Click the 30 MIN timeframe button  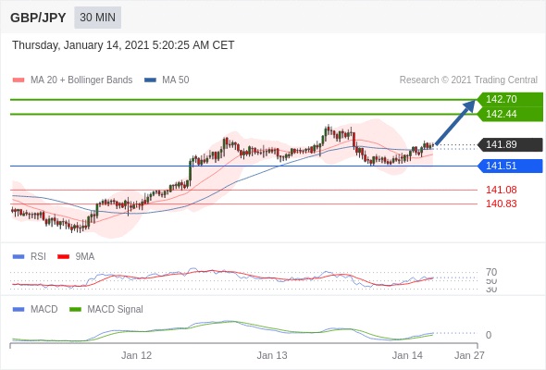pyautogui.click(x=97, y=18)
